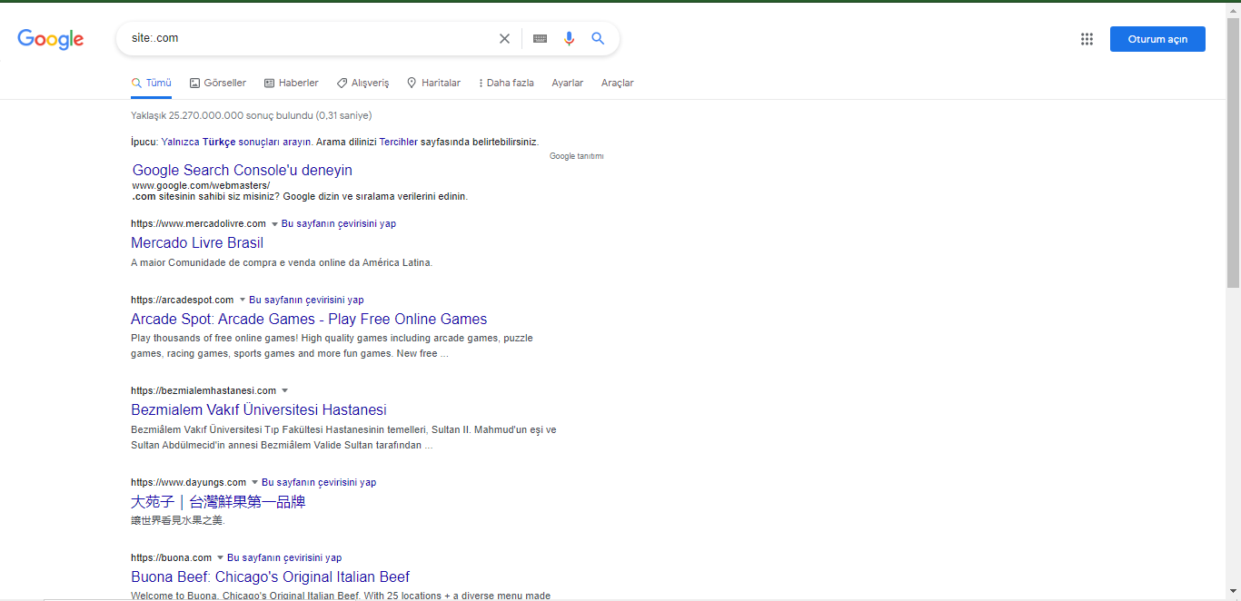
Task: Click the Google tanıtımı label
Action: click(x=576, y=156)
